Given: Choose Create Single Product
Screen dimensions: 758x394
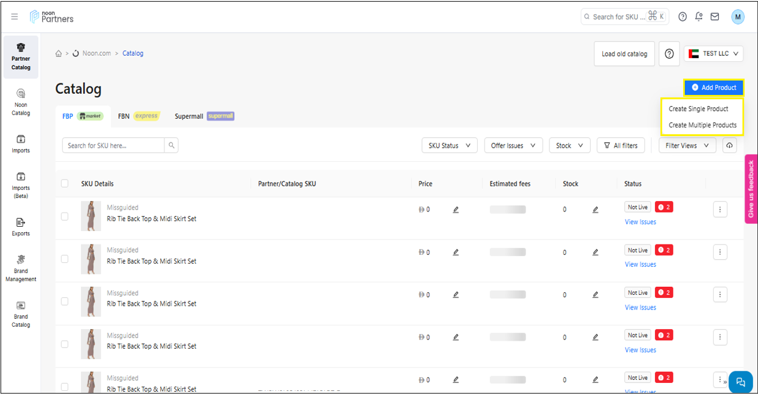Looking at the screenshot, I should coord(699,108).
